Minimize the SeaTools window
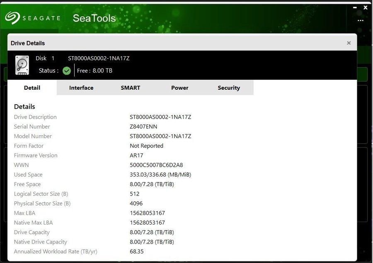The image size is (373, 263). [x=355, y=7]
